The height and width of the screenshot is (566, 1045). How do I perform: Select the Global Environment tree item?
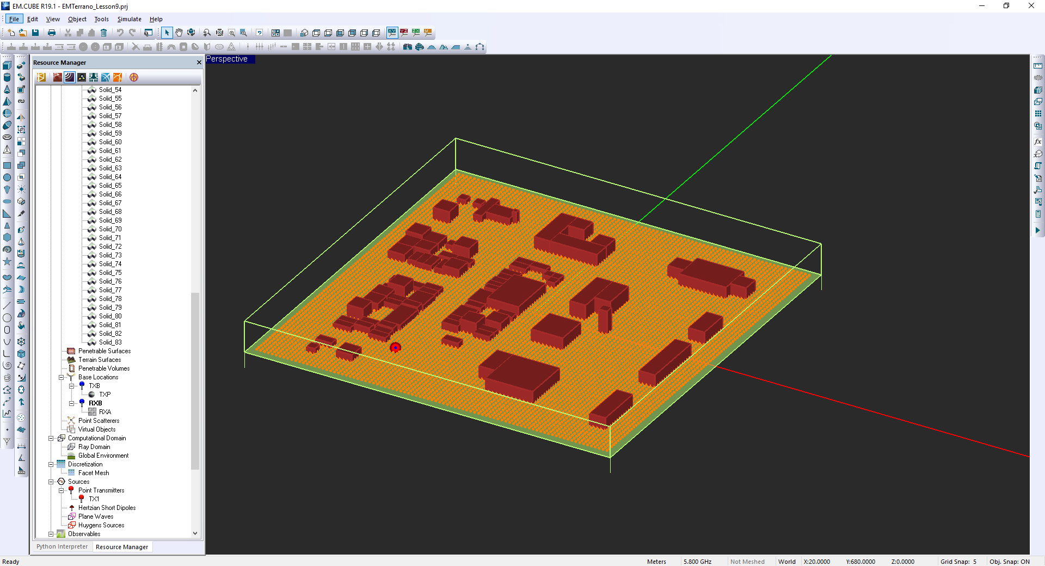(103, 456)
